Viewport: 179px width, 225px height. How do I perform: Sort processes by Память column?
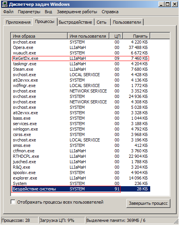(137, 36)
